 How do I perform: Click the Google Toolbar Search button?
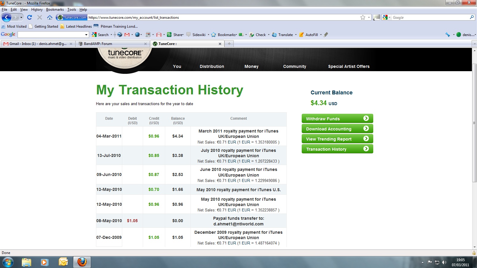coord(100,35)
